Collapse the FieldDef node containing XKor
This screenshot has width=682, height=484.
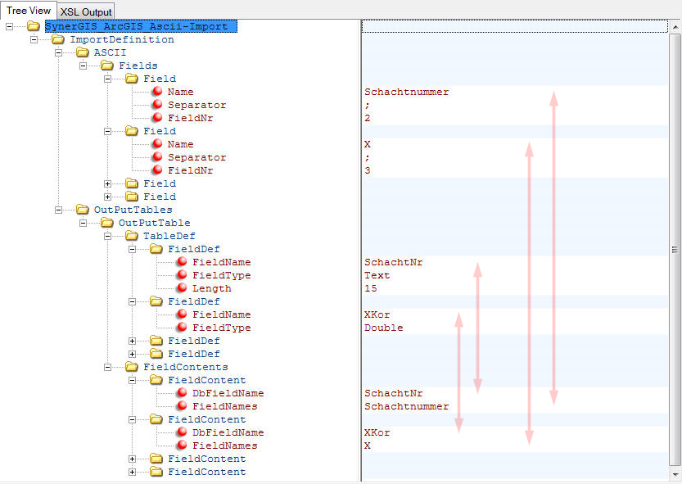pos(132,301)
